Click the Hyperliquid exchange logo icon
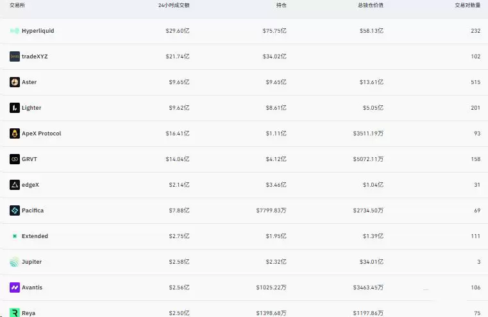 15,31
